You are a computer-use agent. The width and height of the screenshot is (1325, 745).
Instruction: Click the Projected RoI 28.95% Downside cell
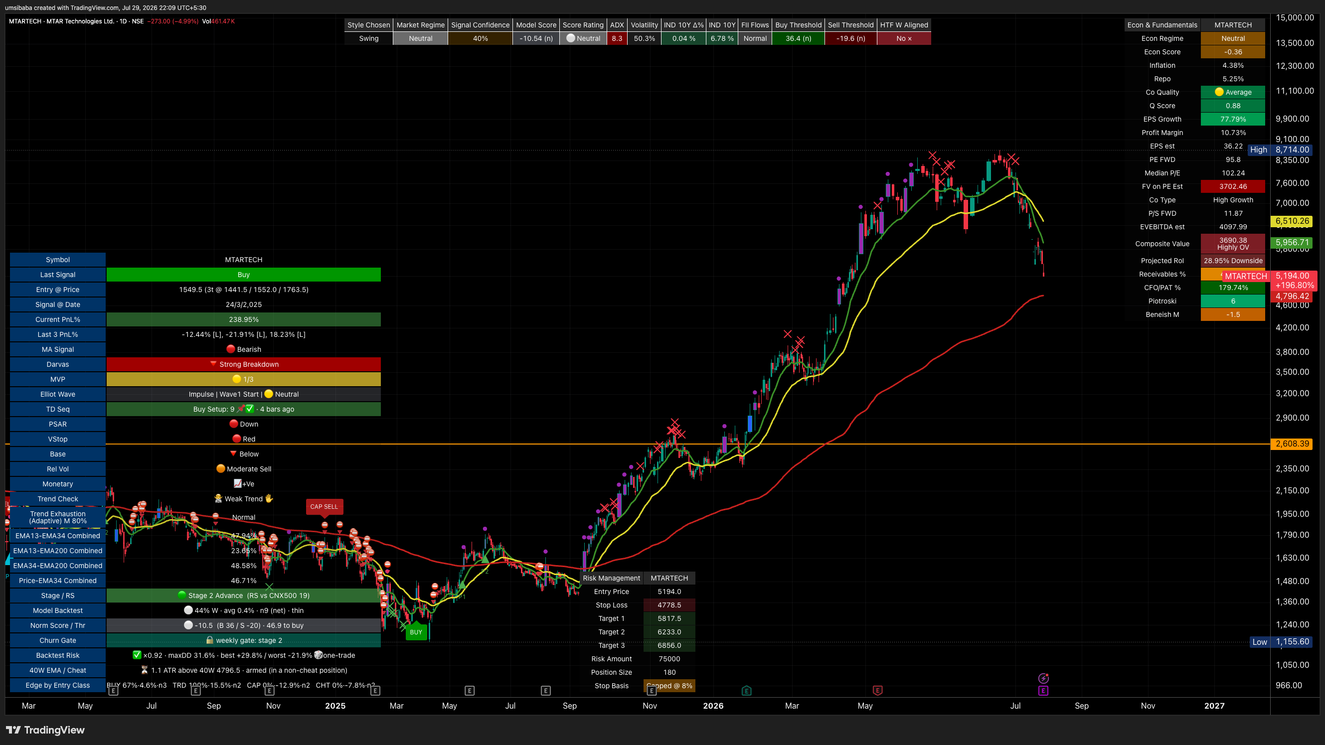[1233, 261]
